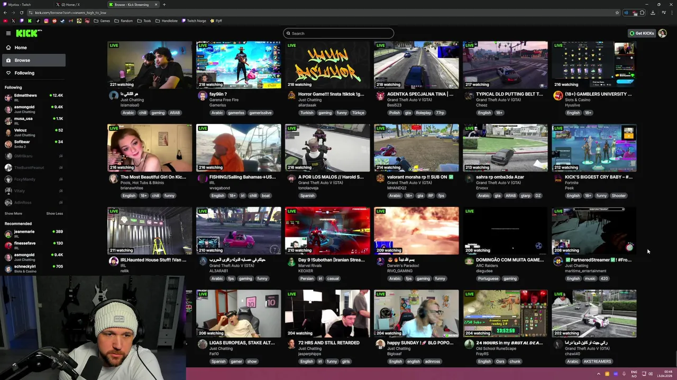Open the Twitch Norge bookmark
Image resolution: width=677 pixels, height=380 pixels.
coord(194,21)
